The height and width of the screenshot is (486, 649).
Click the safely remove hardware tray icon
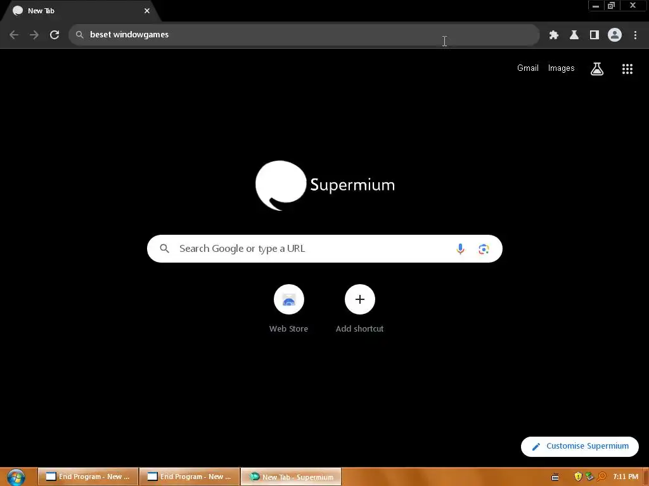589,477
